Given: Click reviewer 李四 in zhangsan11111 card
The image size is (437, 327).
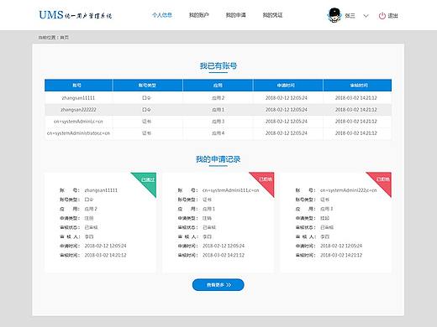Looking at the screenshot, I should click(x=89, y=236).
